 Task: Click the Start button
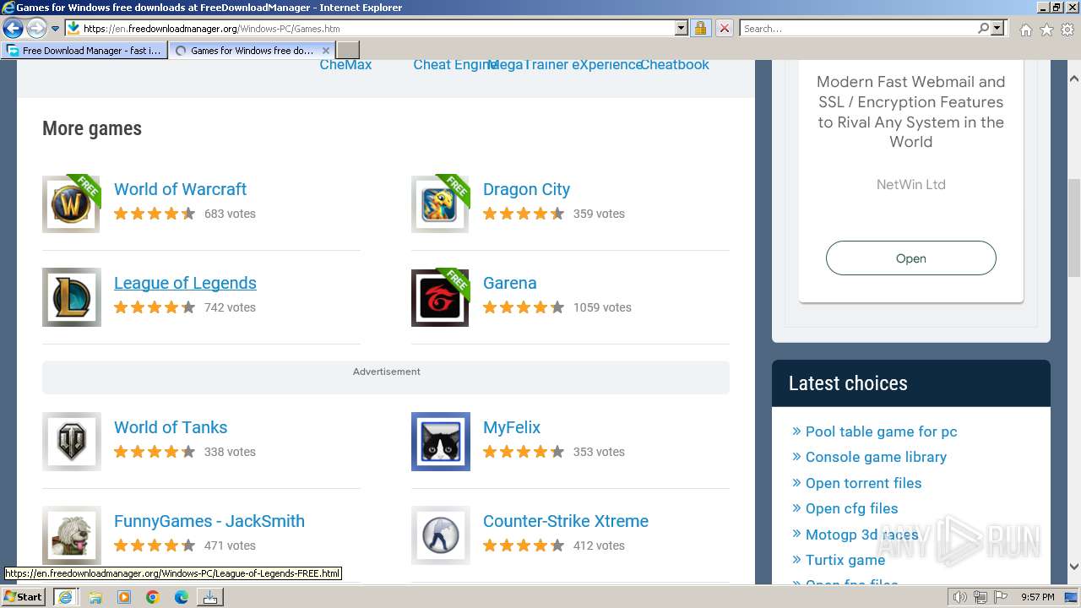pyautogui.click(x=23, y=597)
